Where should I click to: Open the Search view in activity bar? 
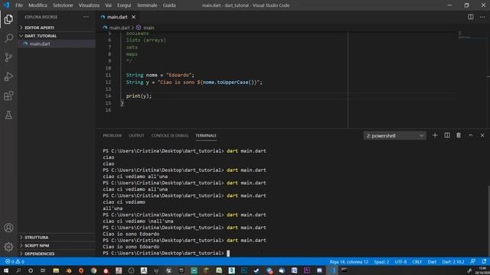tap(8, 38)
